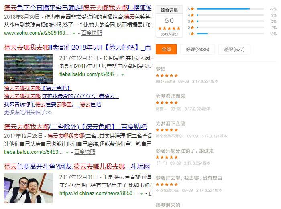Click the star icon in the 5-star row

coord(192,9)
